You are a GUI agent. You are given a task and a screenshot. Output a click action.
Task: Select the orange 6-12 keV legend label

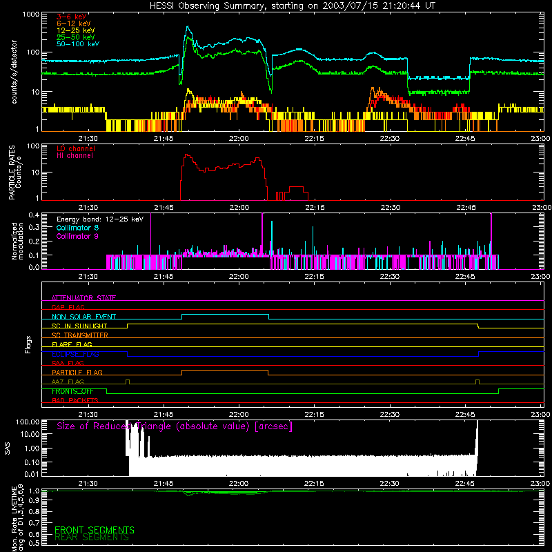click(74, 23)
